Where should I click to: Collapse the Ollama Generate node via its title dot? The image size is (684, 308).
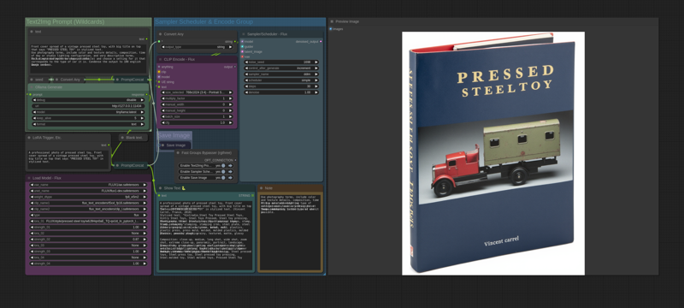[x=32, y=86]
